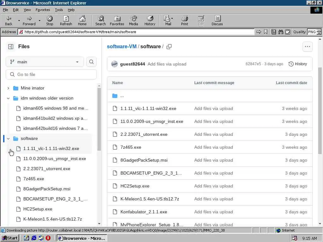Launch Opera from quick launch
323x242 pixels.
(48, 238)
